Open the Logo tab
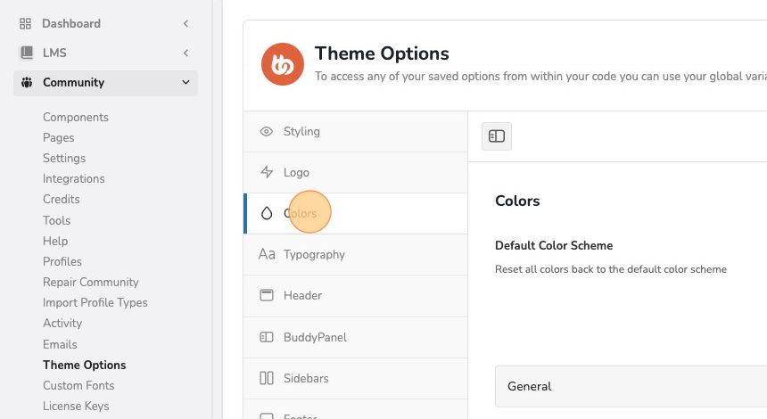Image resolution: width=767 pixels, height=419 pixels. pos(356,173)
